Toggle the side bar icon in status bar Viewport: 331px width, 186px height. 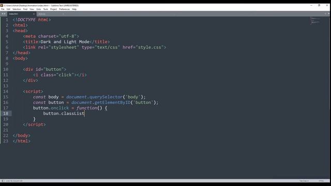tap(3, 181)
